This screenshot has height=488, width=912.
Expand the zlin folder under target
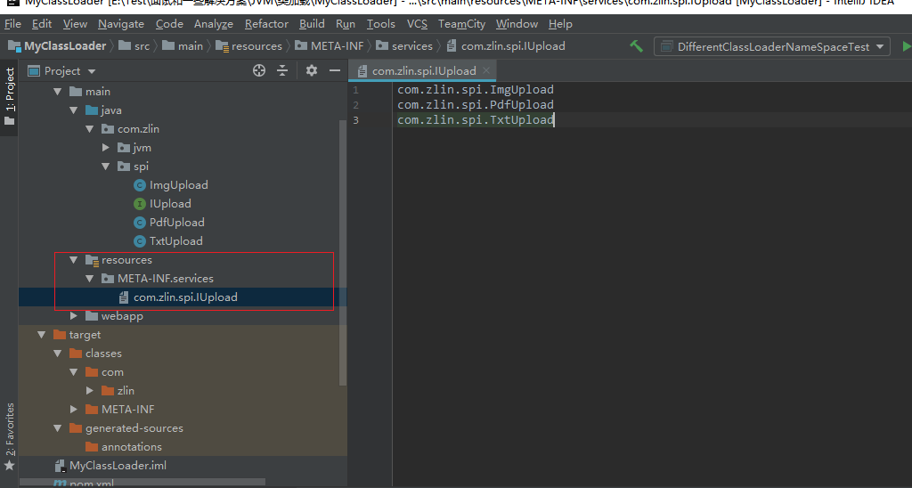pyautogui.click(x=90, y=390)
